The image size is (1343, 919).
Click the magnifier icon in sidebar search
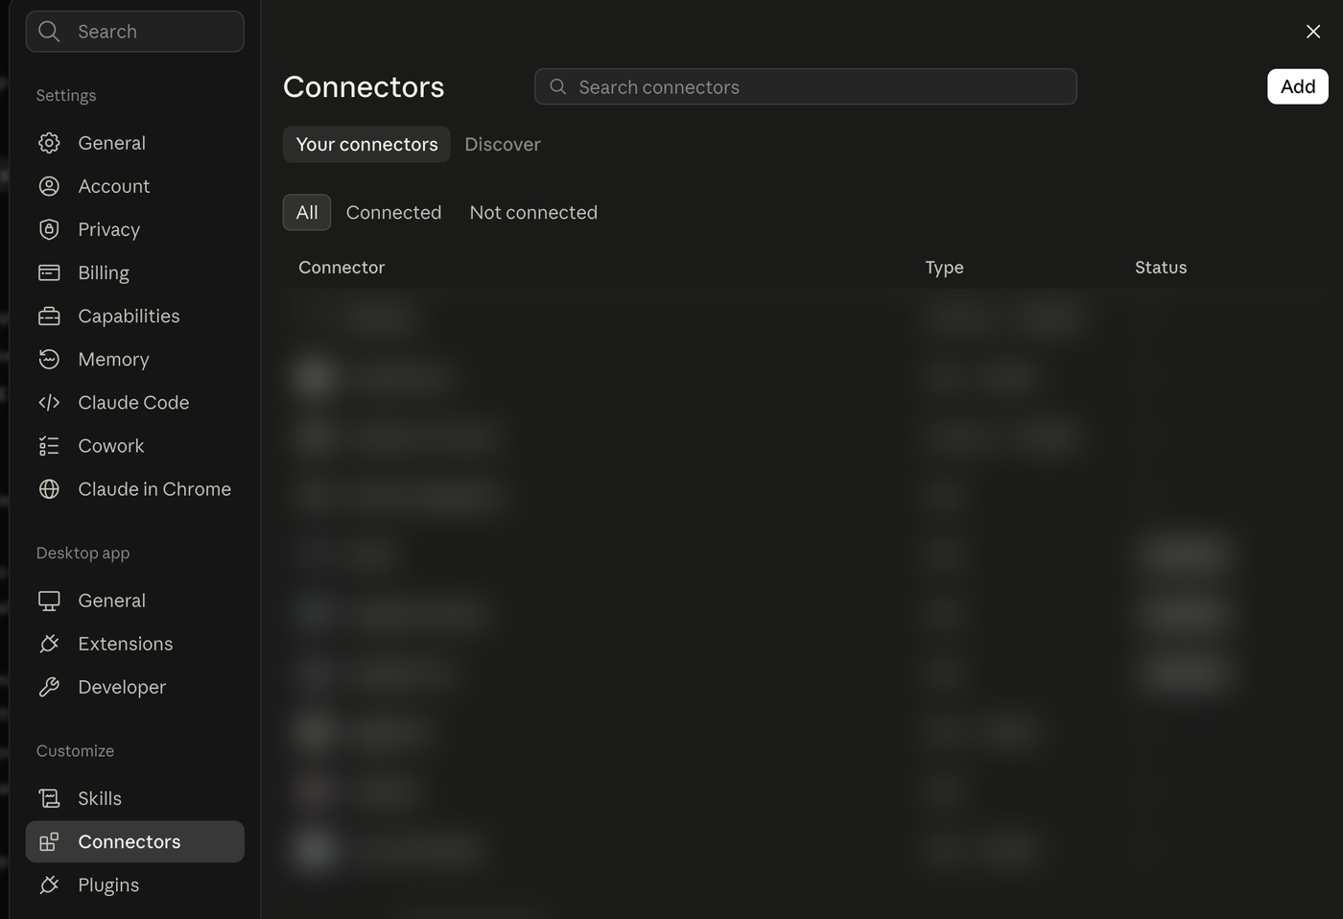pos(49,32)
